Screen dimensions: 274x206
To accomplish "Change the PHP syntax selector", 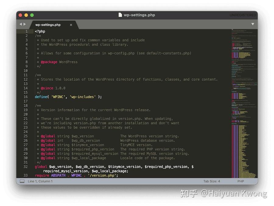I will tap(241, 181).
